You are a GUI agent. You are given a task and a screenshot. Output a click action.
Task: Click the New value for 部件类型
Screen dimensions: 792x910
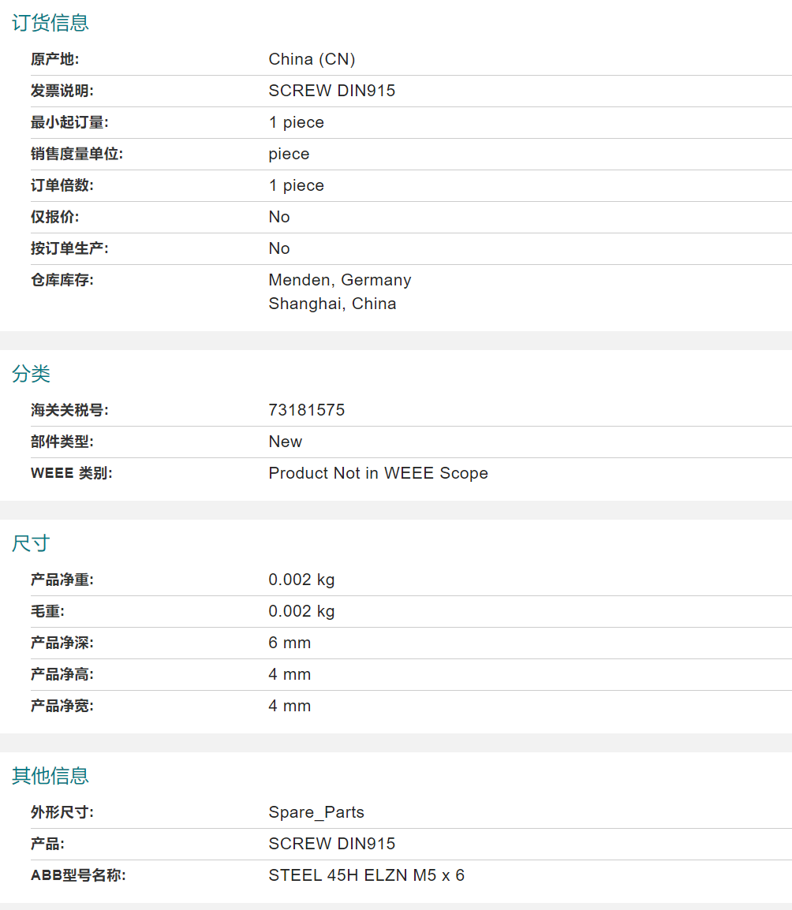[285, 442]
